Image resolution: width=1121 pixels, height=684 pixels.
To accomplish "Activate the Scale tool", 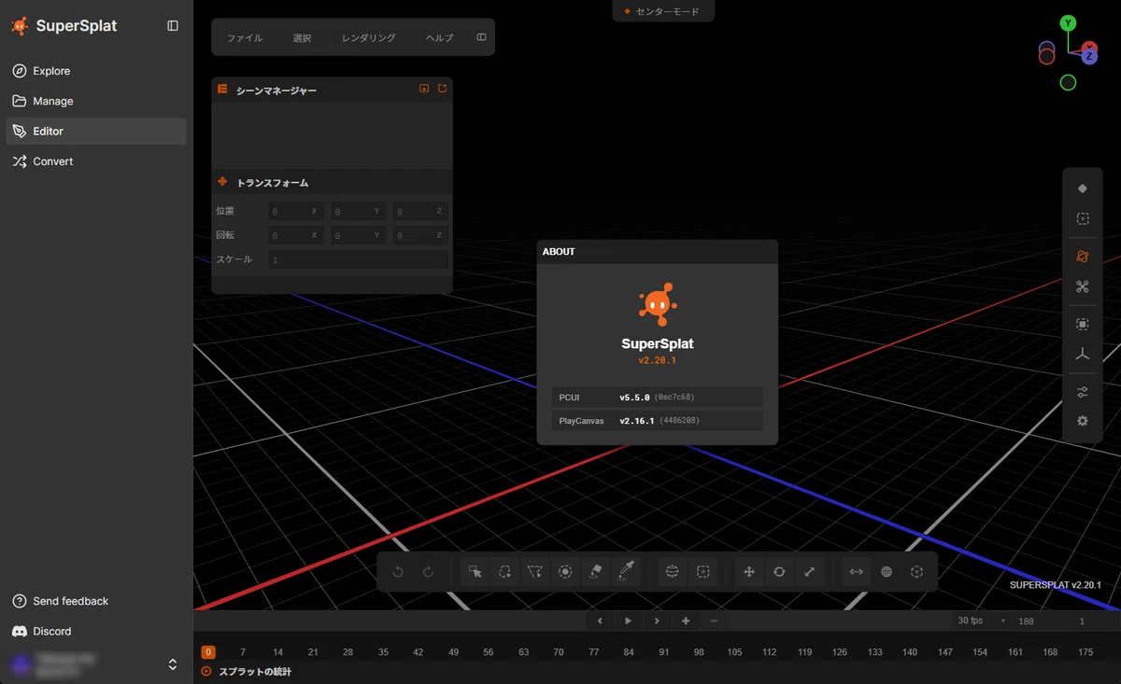I will (809, 572).
